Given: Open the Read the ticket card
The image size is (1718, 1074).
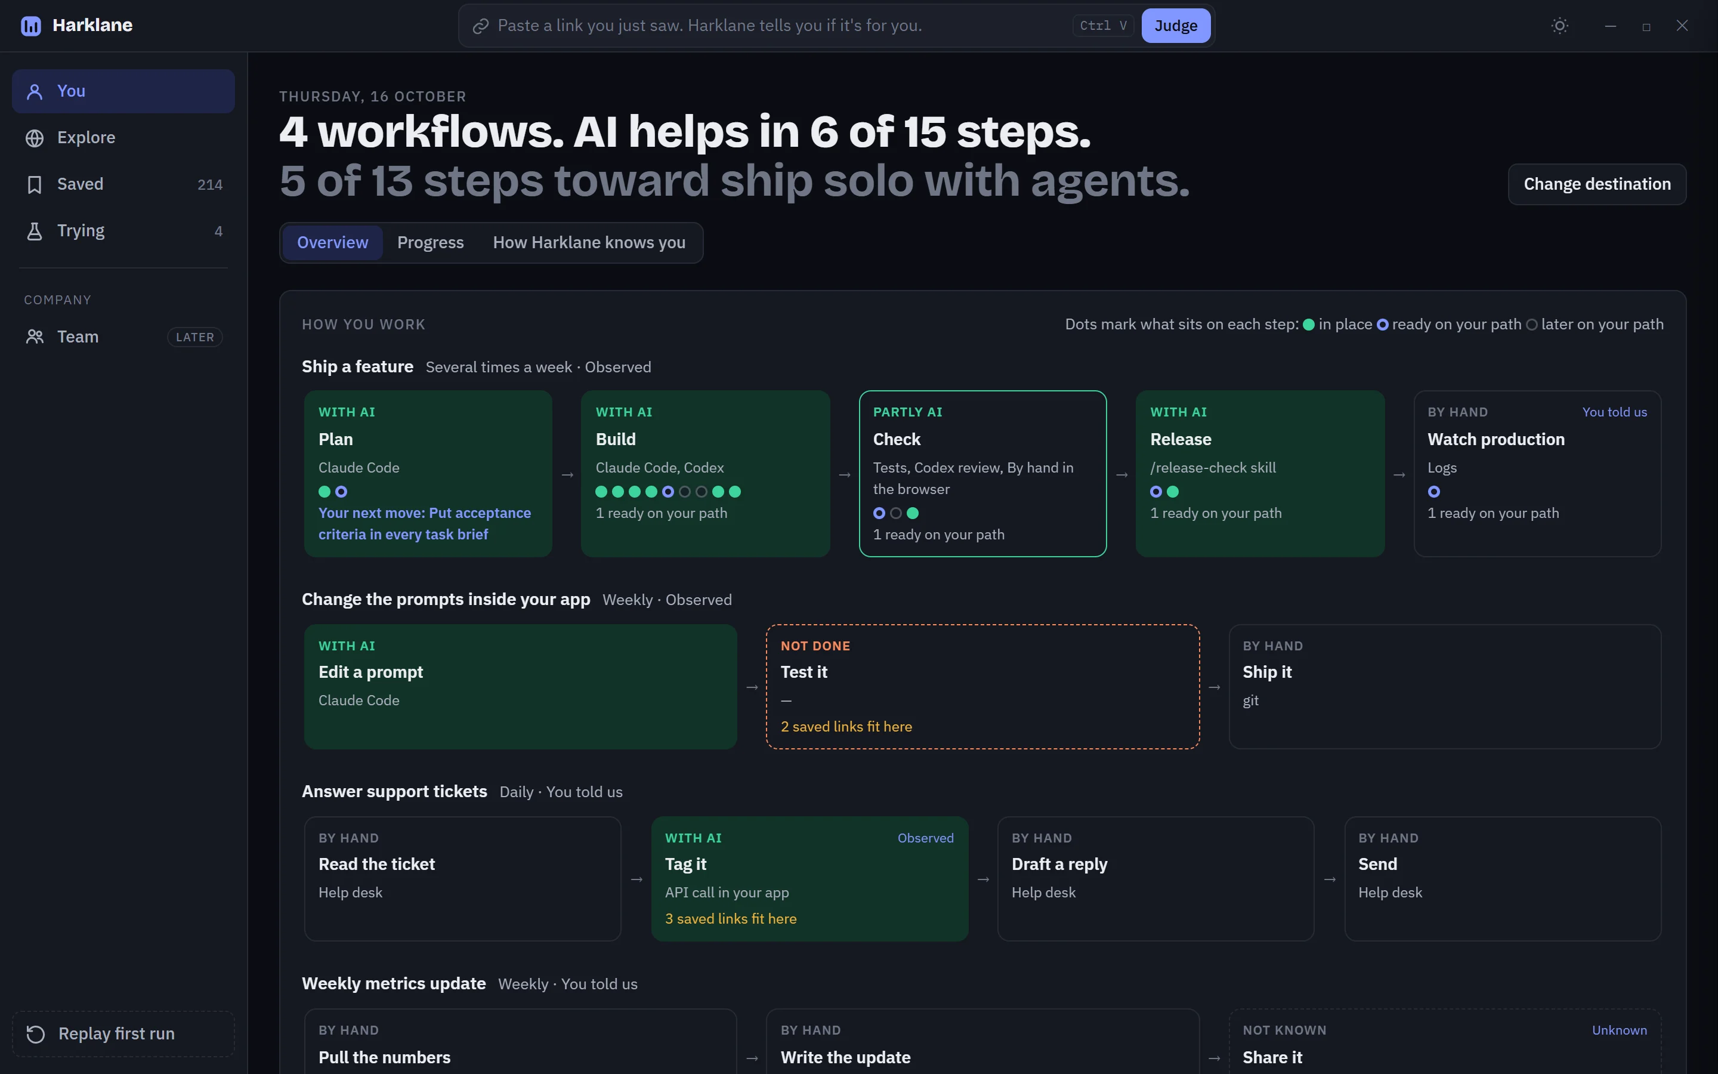Looking at the screenshot, I should pyautogui.click(x=463, y=879).
